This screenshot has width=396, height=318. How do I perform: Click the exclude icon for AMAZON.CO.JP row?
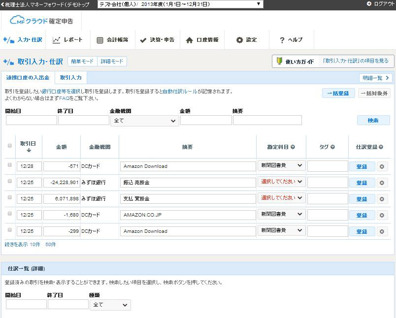[382, 215]
